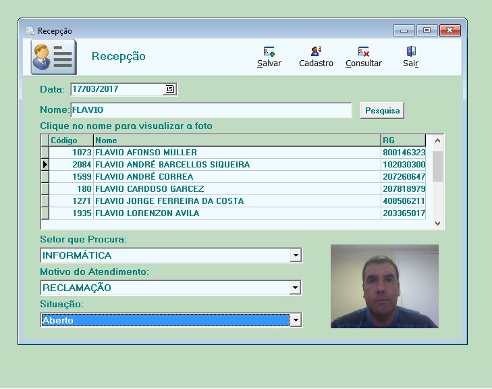Click the Sair exit icon
Viewport: 492px width, 389px height.
[x=410, y=51]
